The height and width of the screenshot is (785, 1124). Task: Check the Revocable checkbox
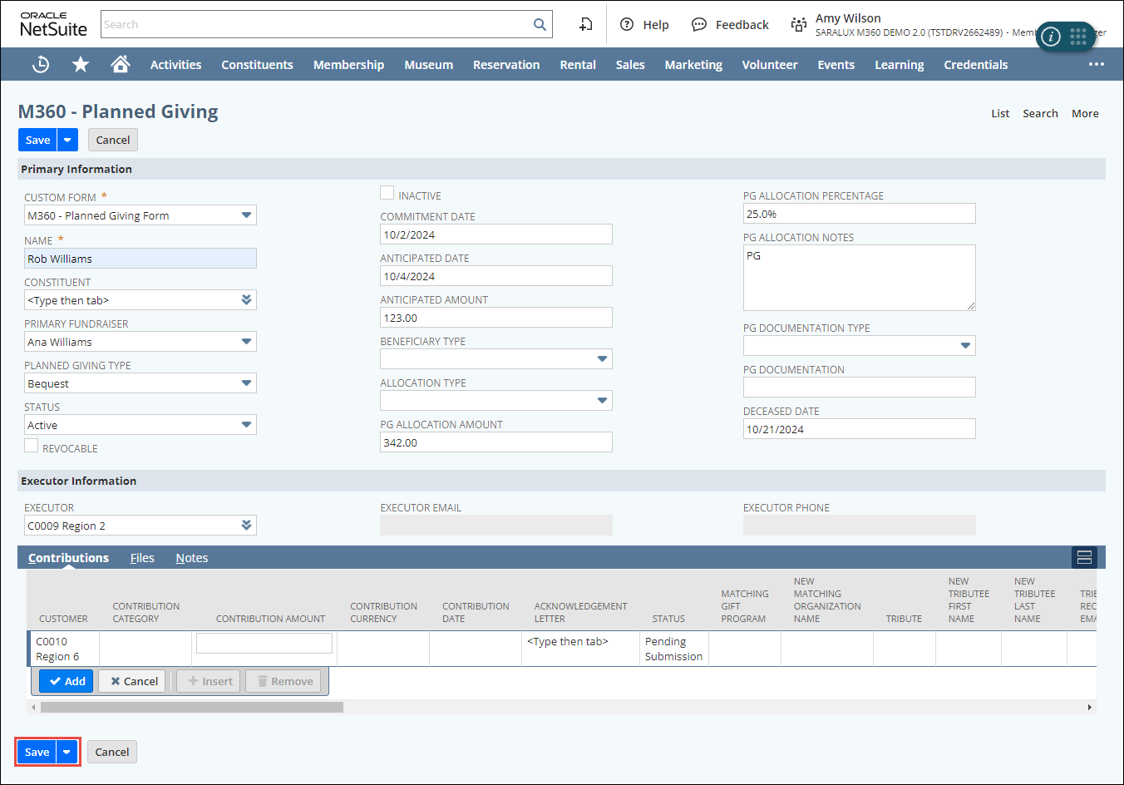[x=32, y=446]
